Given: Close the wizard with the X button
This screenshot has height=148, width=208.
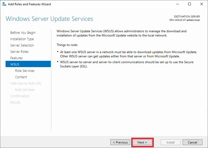Looking at the screenshot, I should (x=202, y=4).
